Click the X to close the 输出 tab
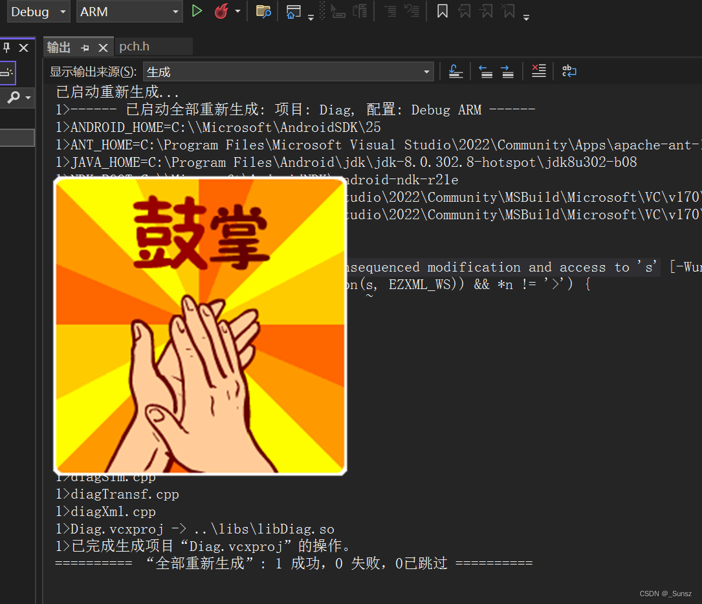702x604 pixels. click(104, 47)
